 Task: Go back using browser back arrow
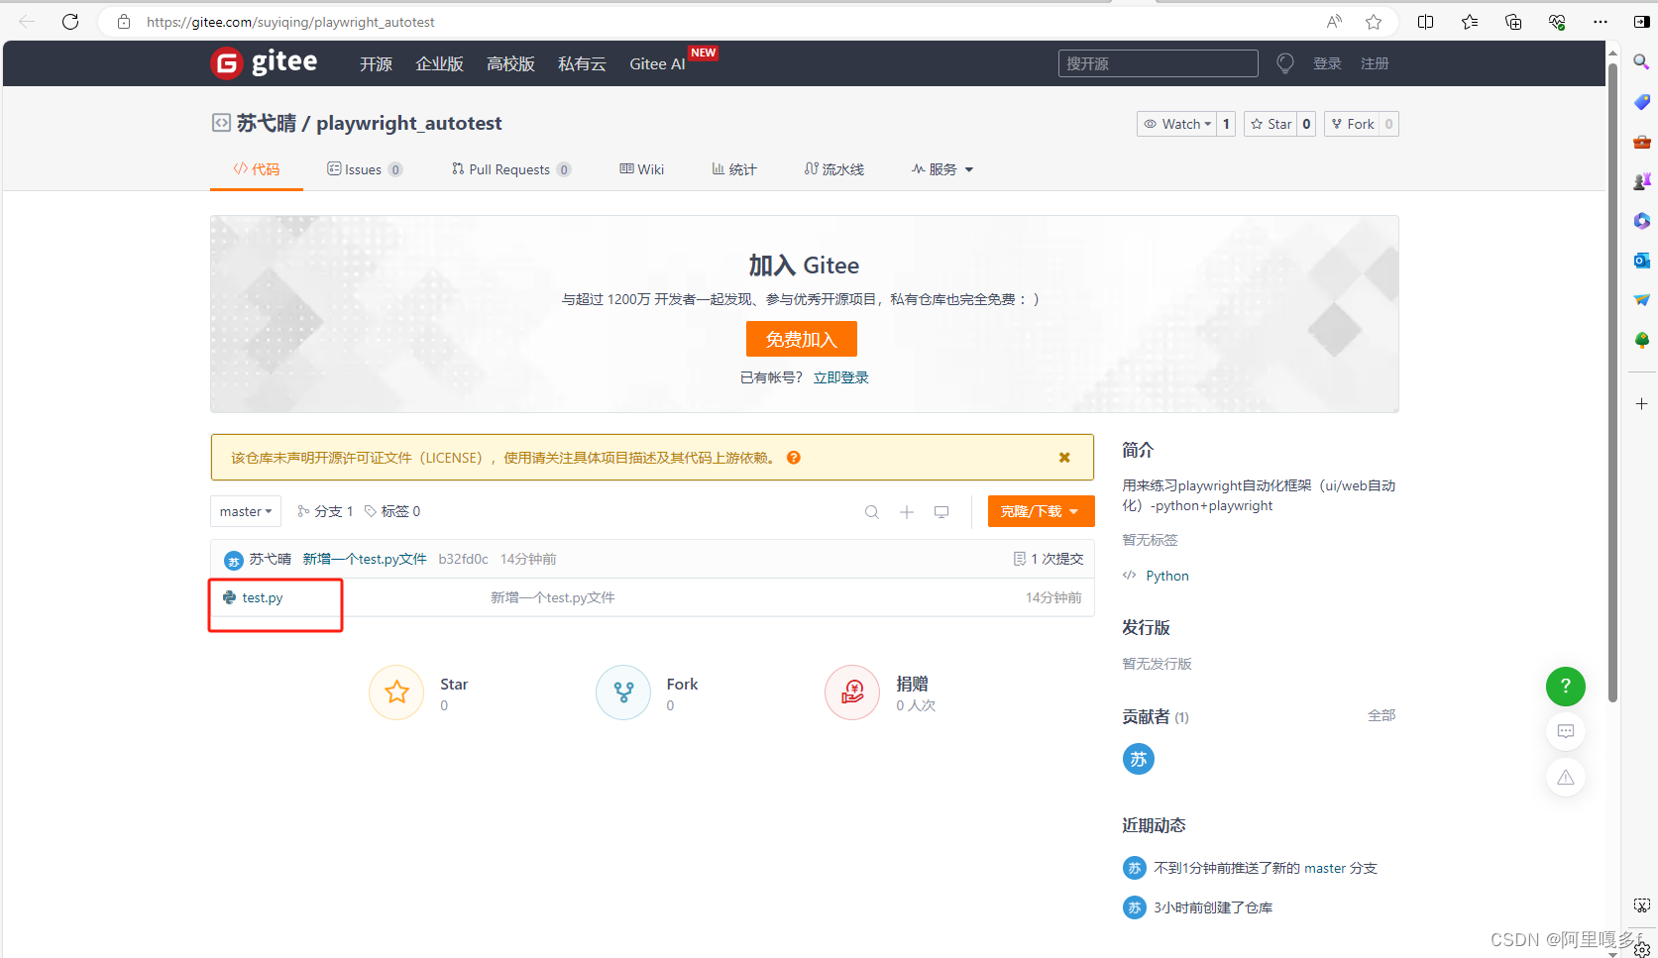pyautogui.click(x=27, y=22)
